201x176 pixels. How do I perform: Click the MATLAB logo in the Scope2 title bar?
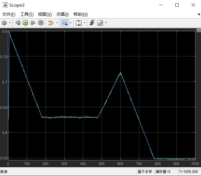coord(5,5)
